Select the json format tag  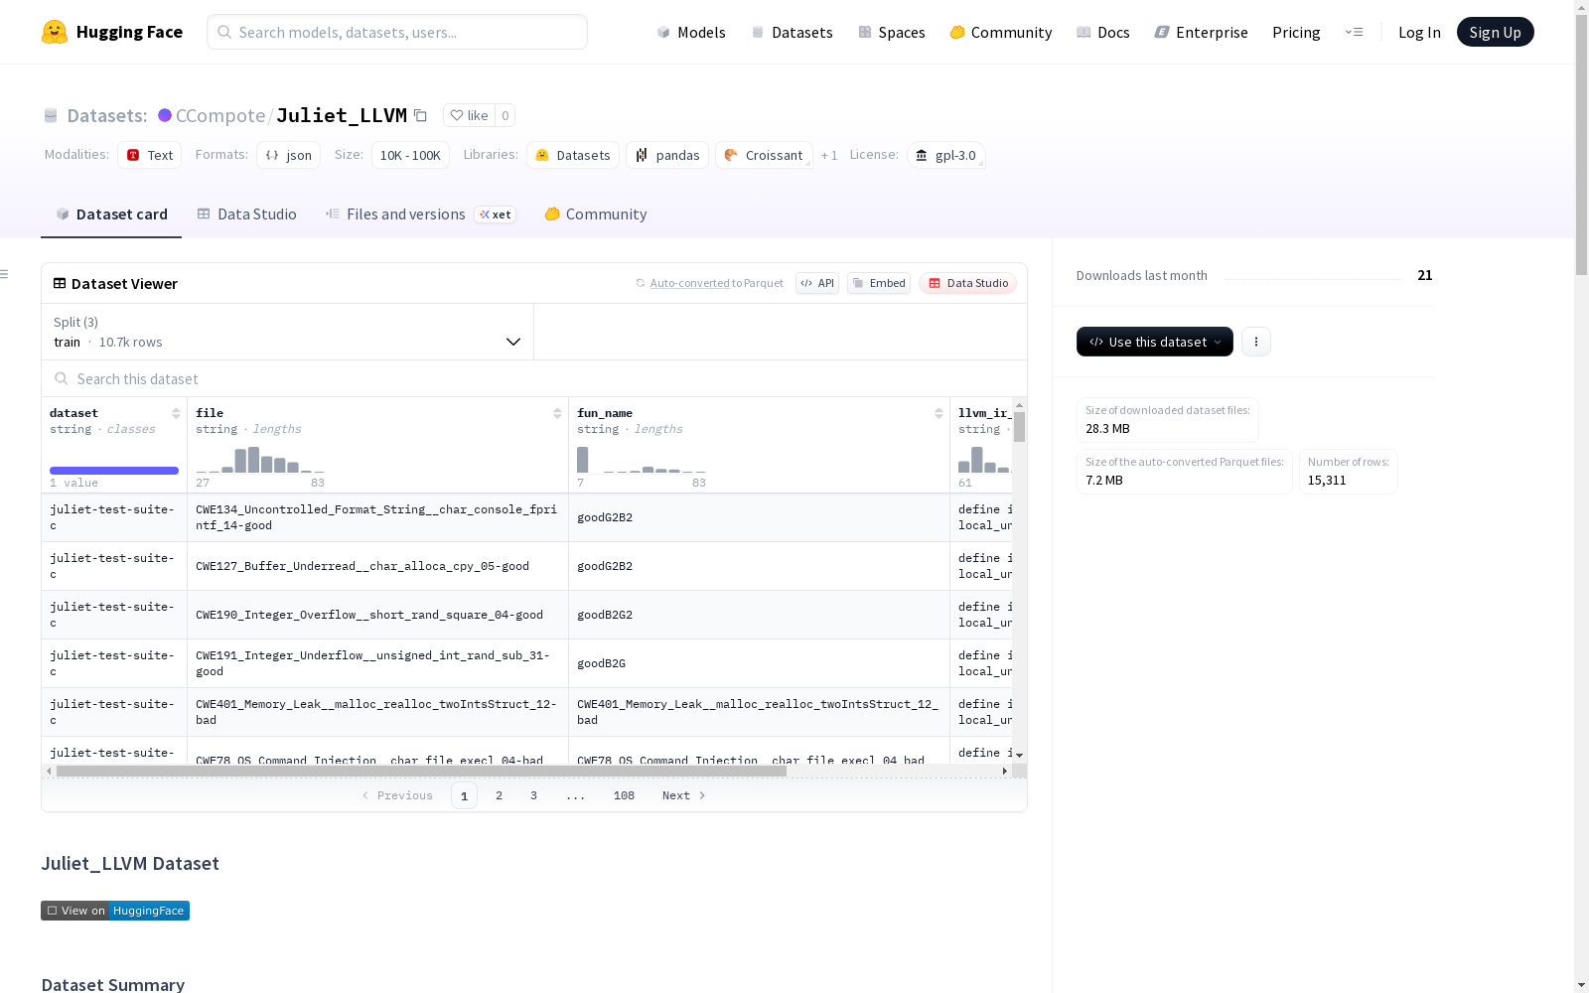click(x=288, y=155)
